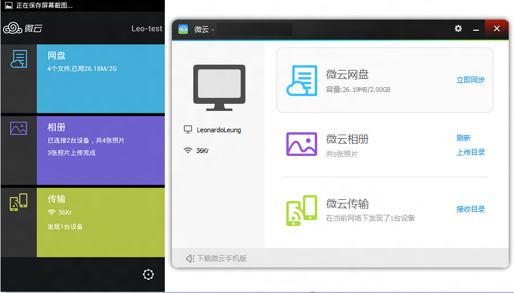
Task: Close the 微云 desktop window
Action: click(x=497, y=28)
